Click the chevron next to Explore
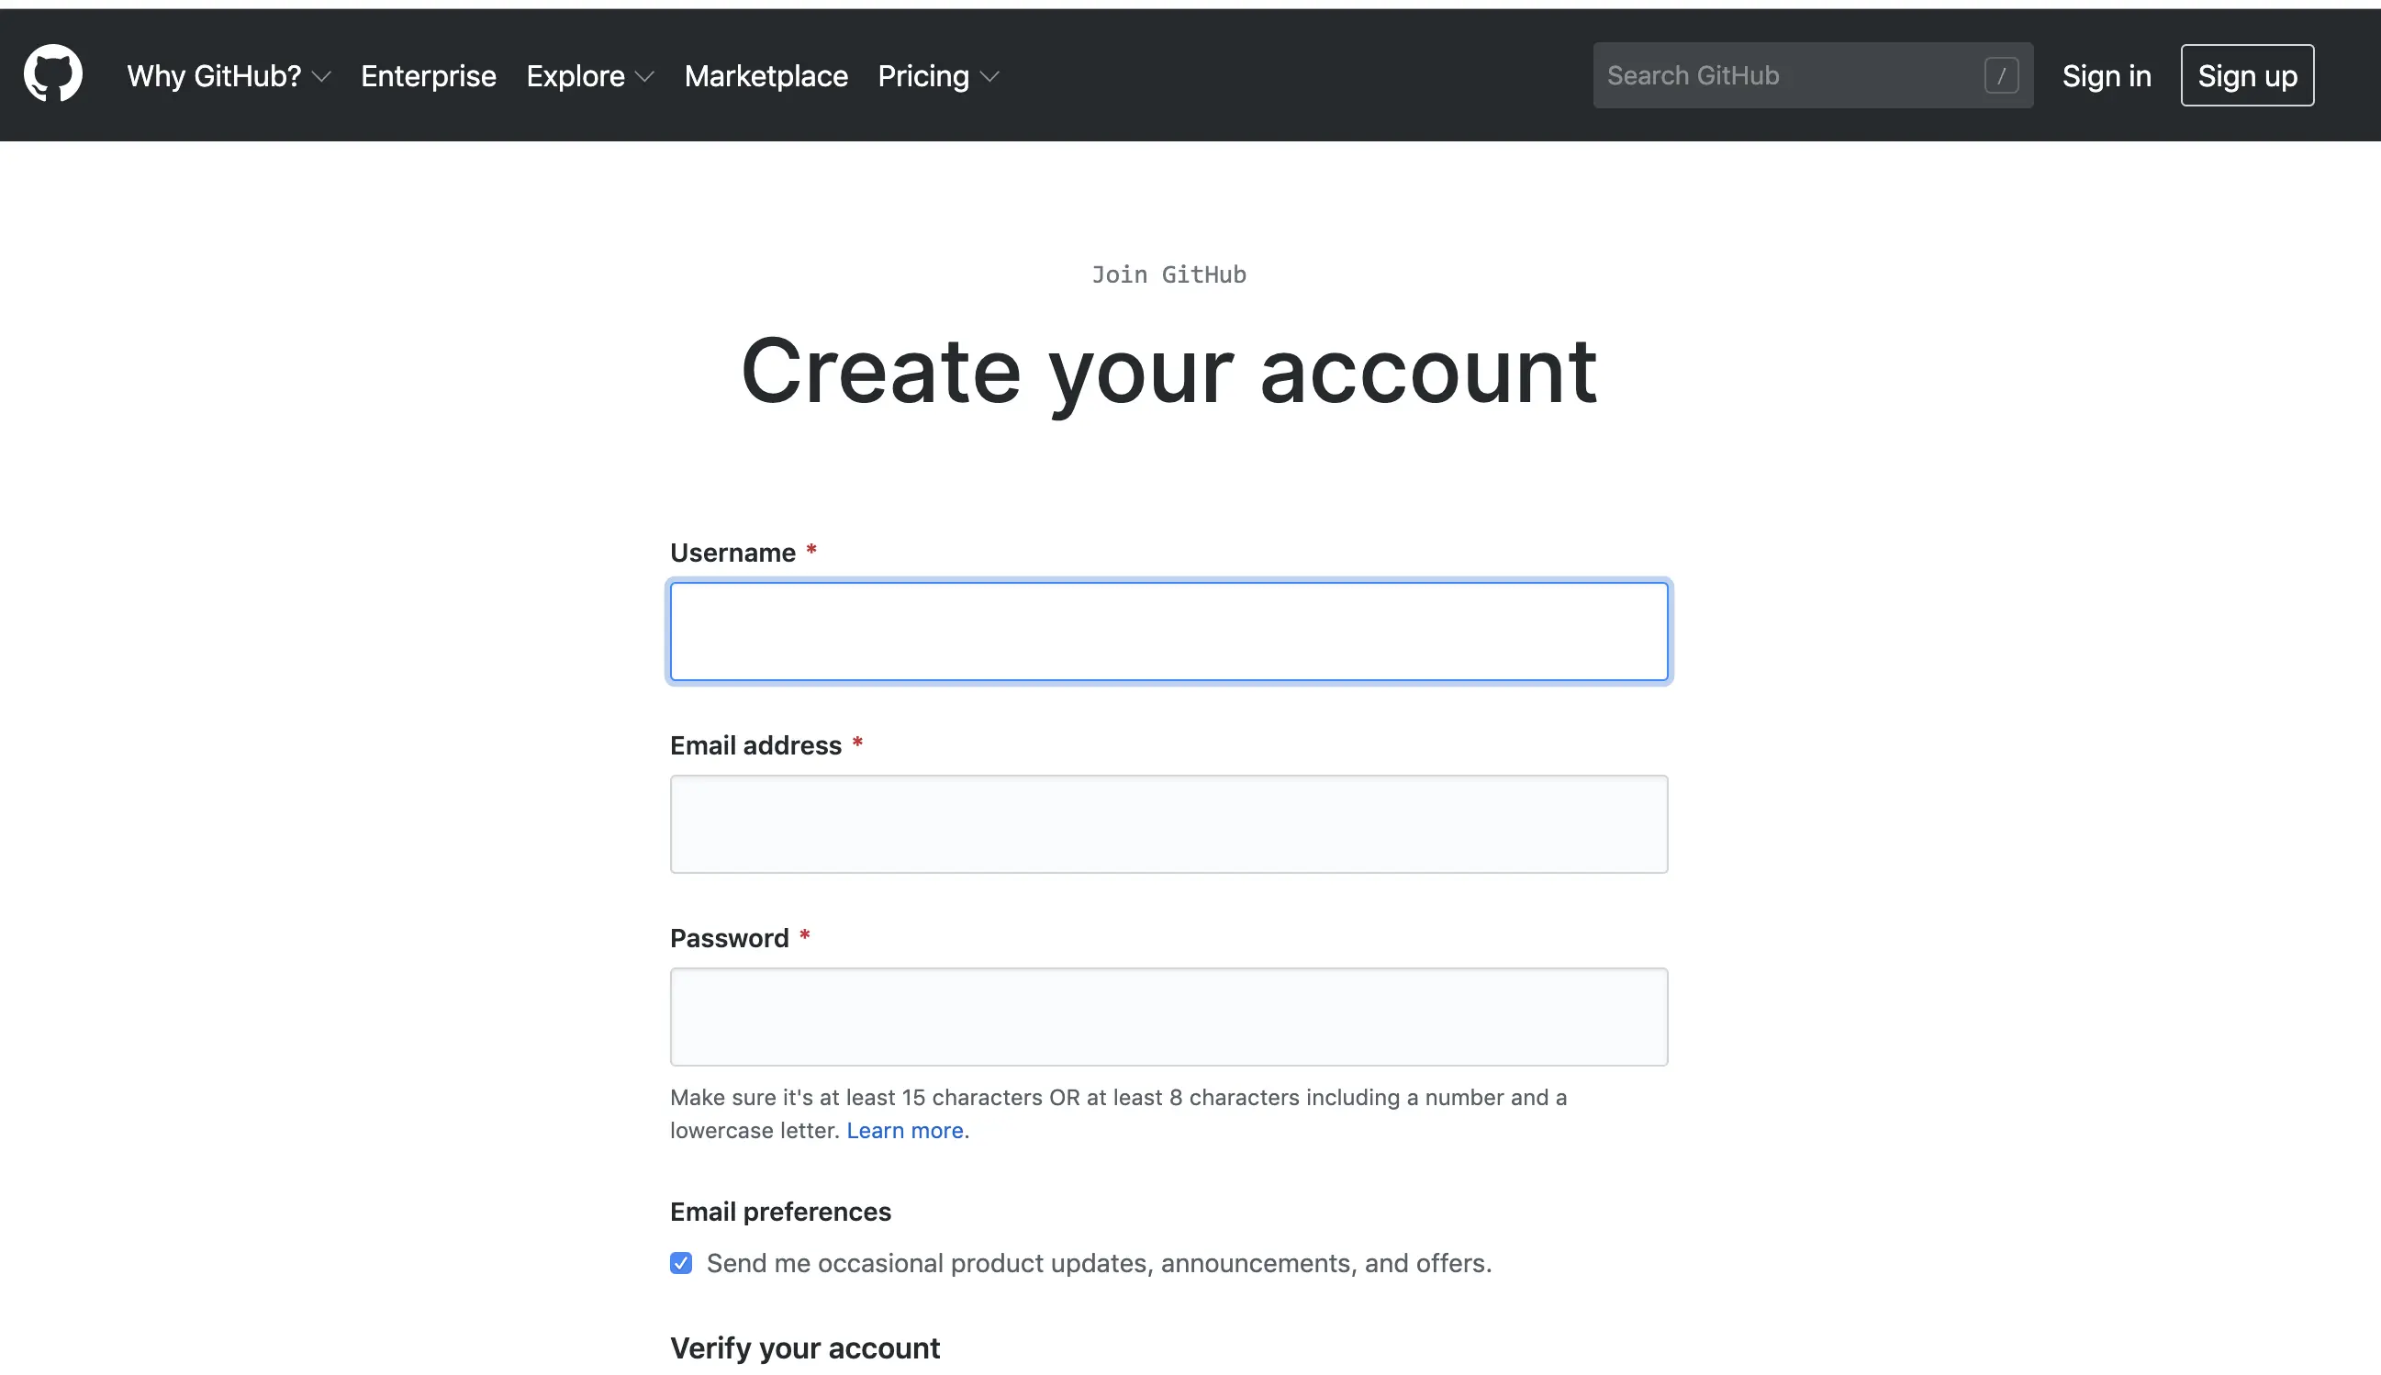 (644, 77)
